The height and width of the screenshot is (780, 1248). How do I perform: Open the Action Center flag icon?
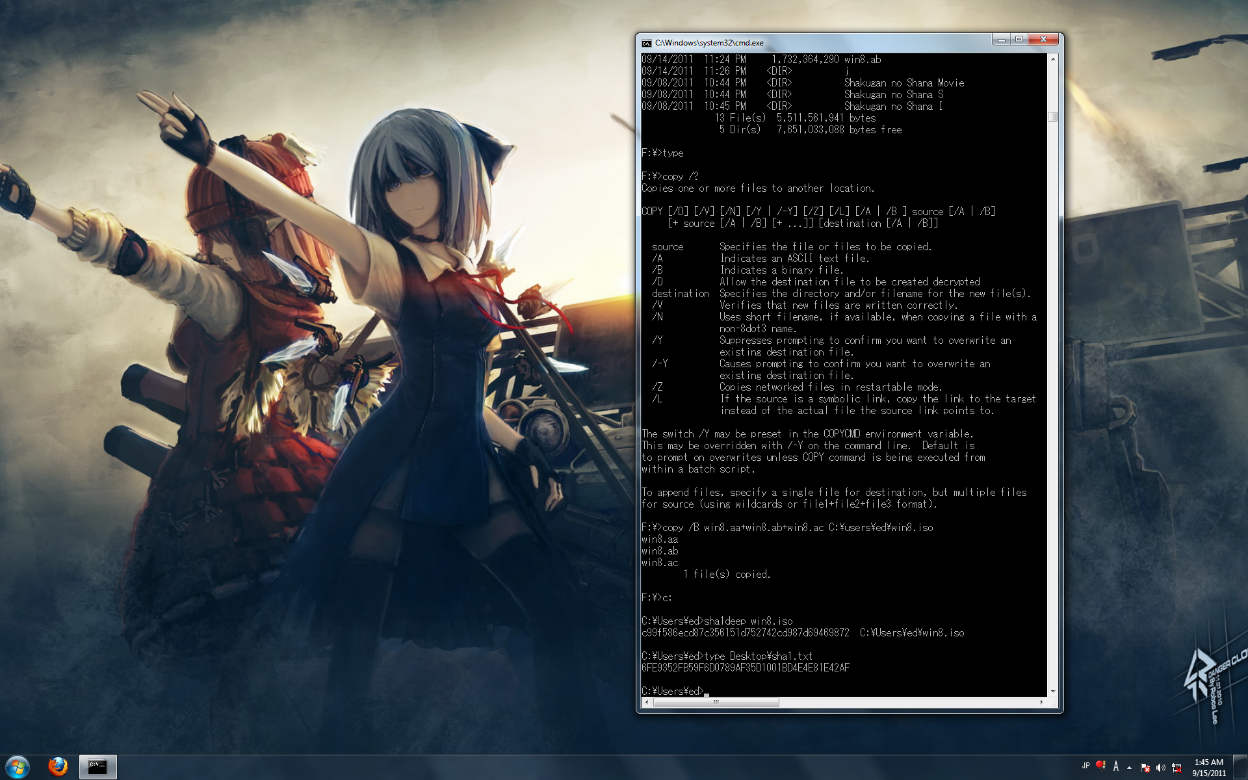1145,768
